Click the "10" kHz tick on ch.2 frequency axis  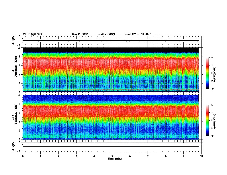coord(19,95)
